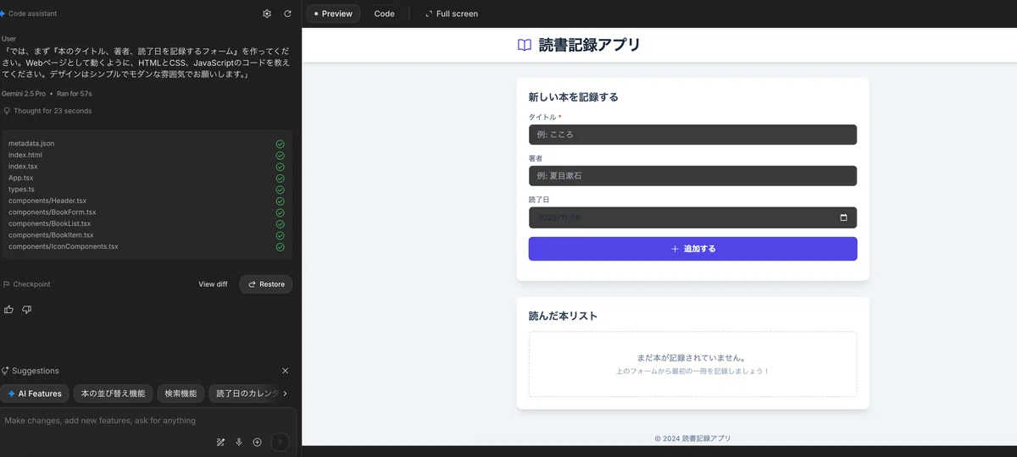Give a thumbs down to the response

point(26,310)
